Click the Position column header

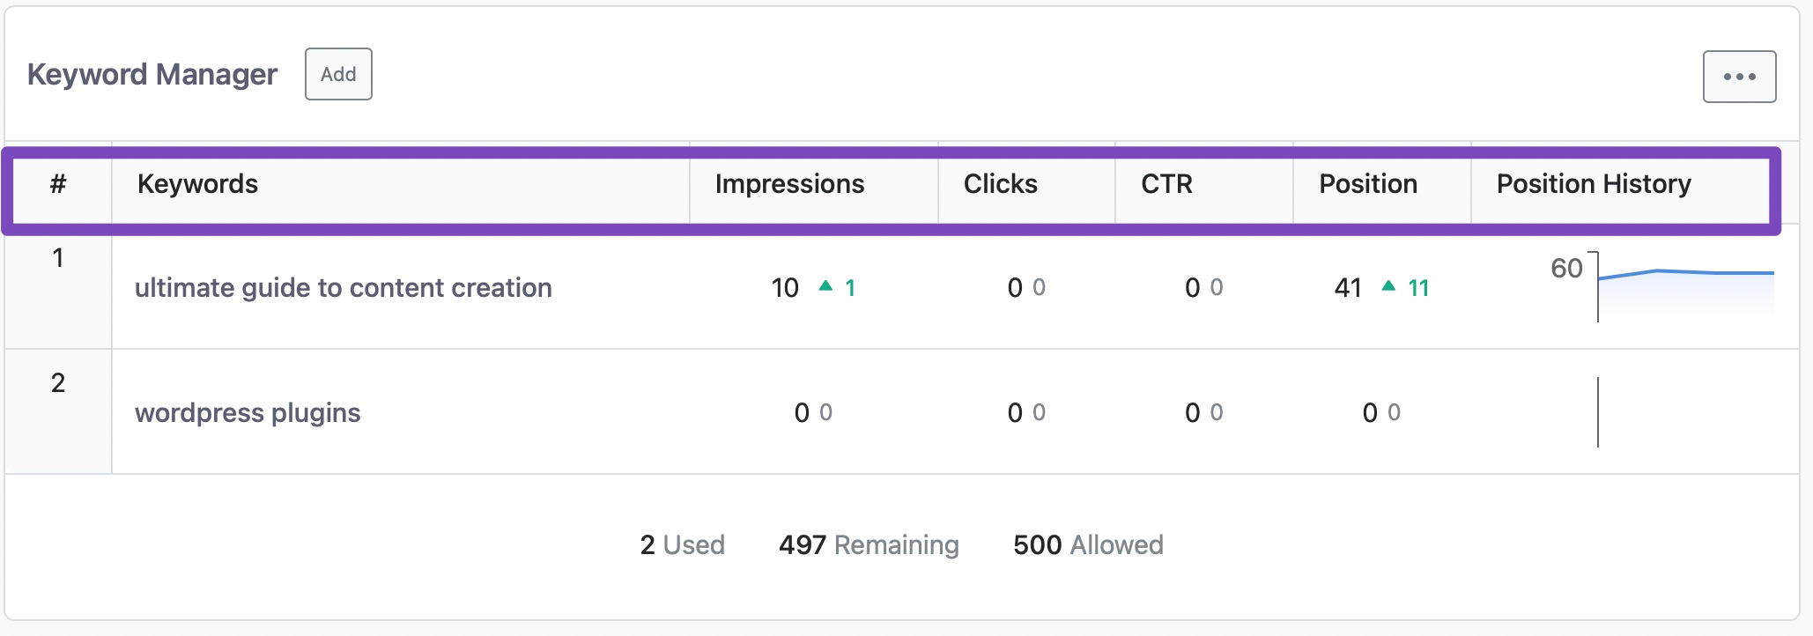pyautogui.click(x=1367, y=184)
